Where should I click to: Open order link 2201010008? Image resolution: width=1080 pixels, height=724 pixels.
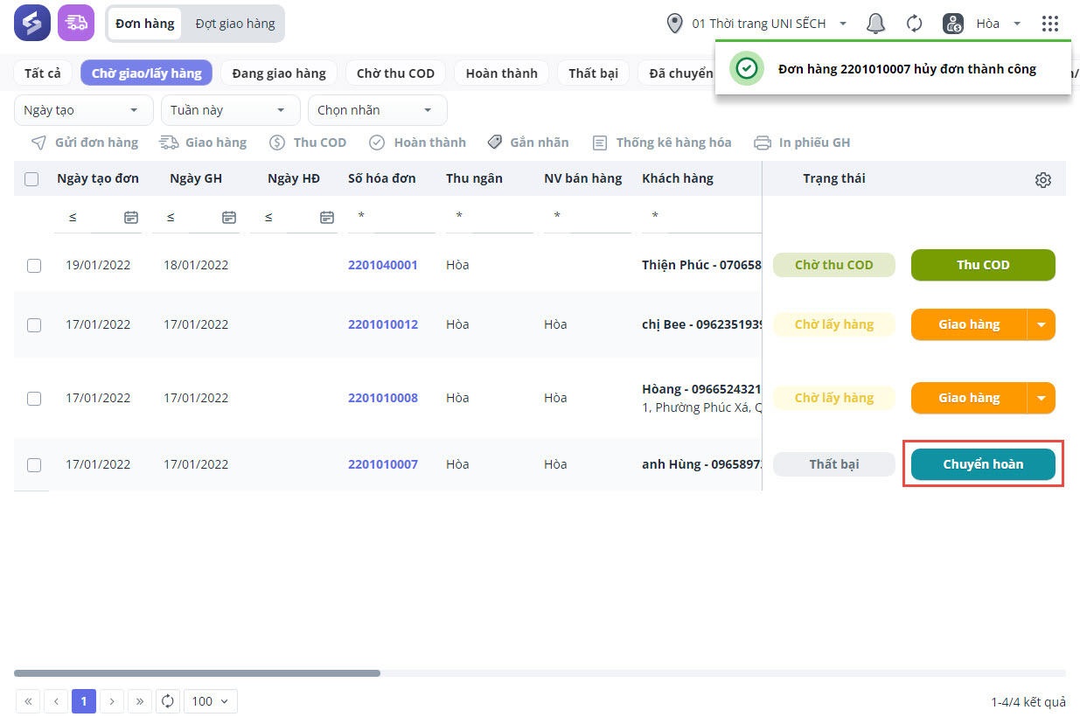point(383,398)
